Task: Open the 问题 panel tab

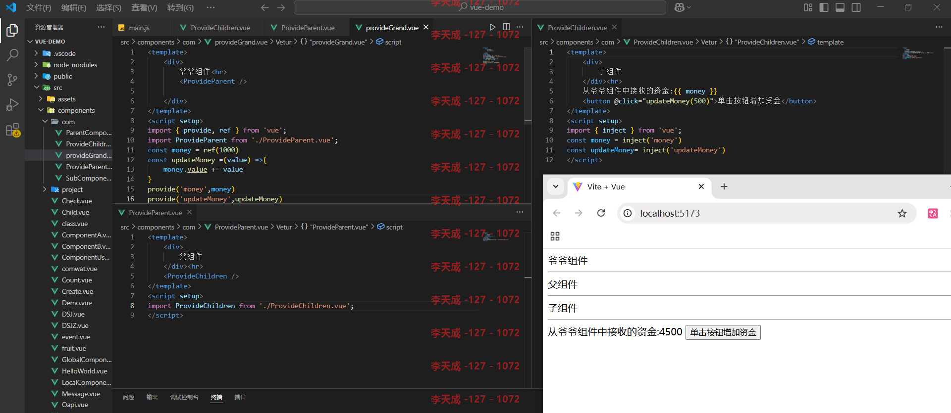Action: pos(128,397)
